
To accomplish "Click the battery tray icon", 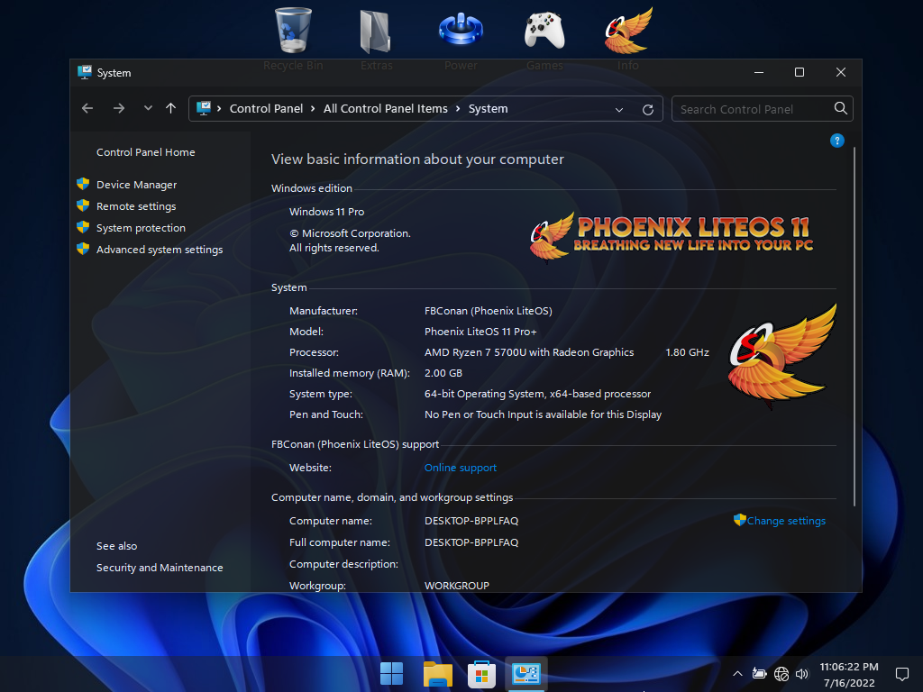I will [759, 674].
